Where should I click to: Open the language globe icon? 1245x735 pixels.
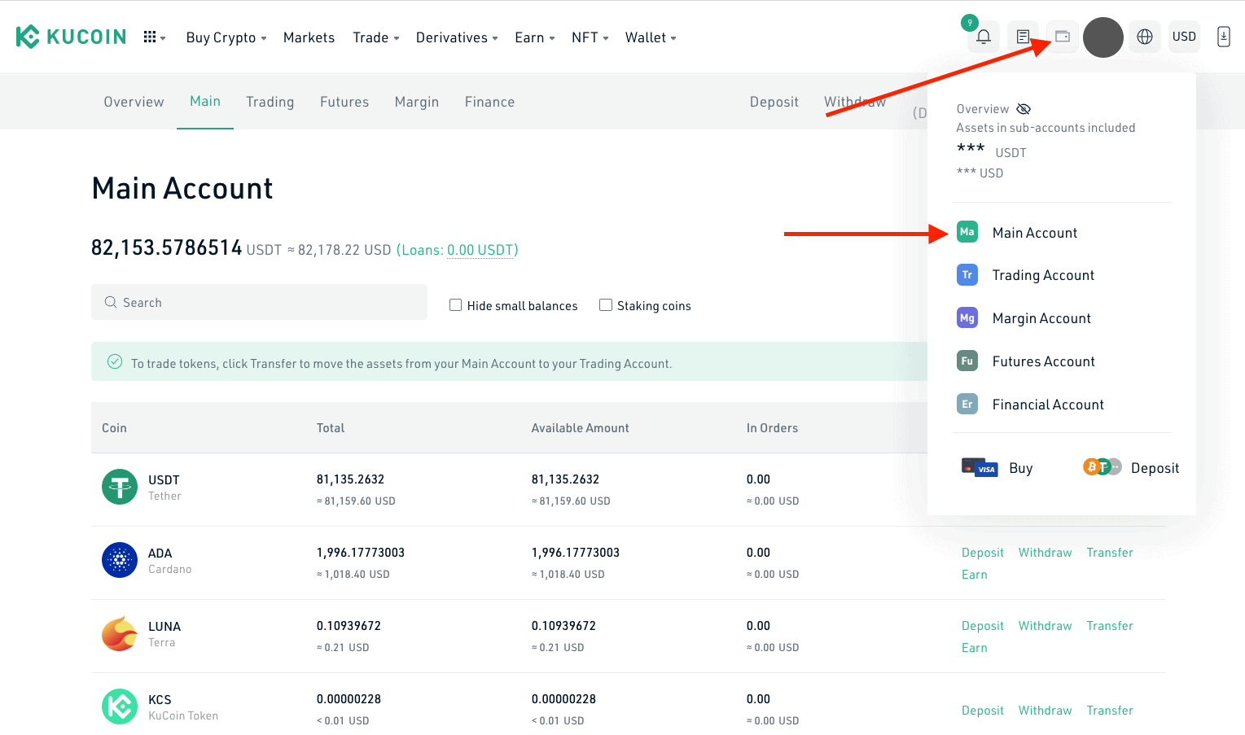click(x=1145, y=37)
